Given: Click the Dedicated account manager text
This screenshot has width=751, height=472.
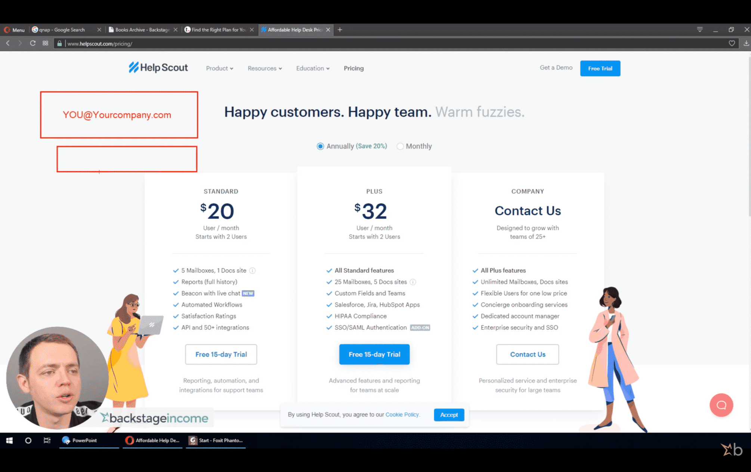Looking at the screenshot, I should click(520, 316).
